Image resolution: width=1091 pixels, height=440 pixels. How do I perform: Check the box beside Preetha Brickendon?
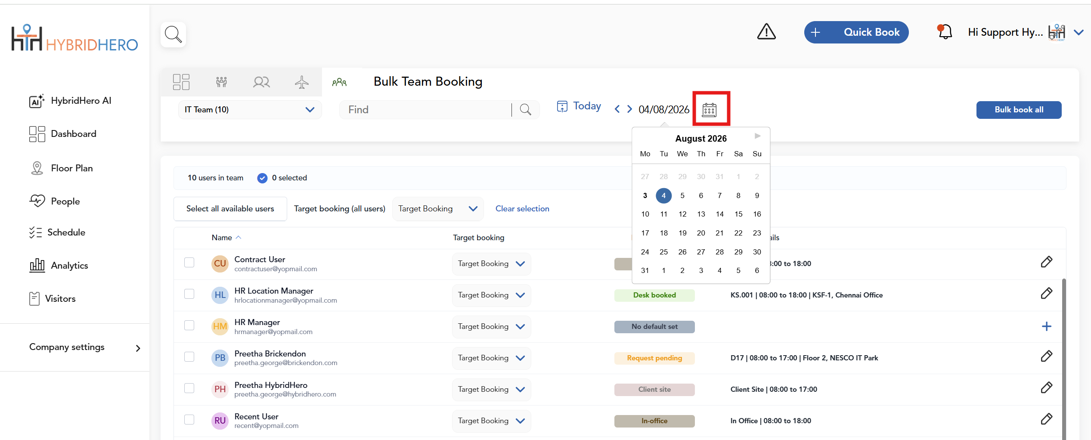click(189, 357)
